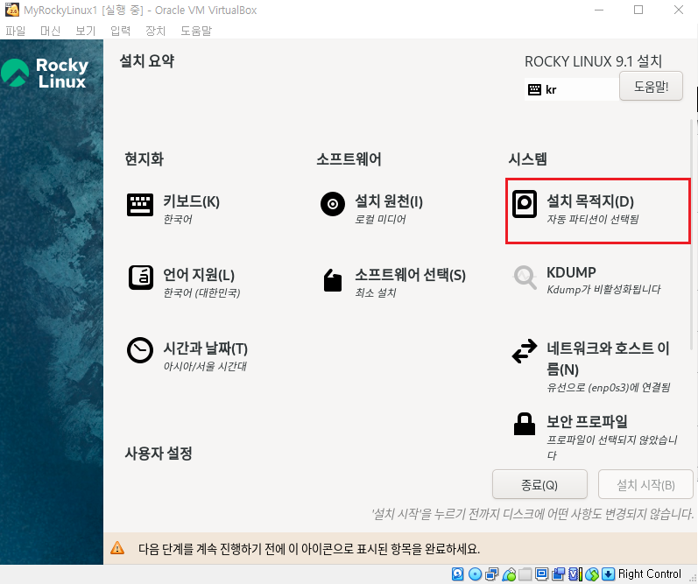Open 언어 지원(L) settings
This screenshot has height=584, width=698.
coord(199,275)
